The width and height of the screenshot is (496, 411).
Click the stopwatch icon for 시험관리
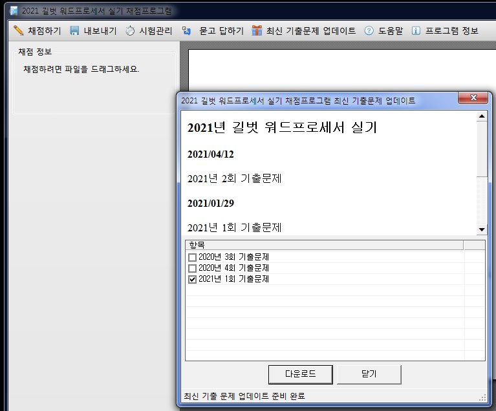point(130,30)
